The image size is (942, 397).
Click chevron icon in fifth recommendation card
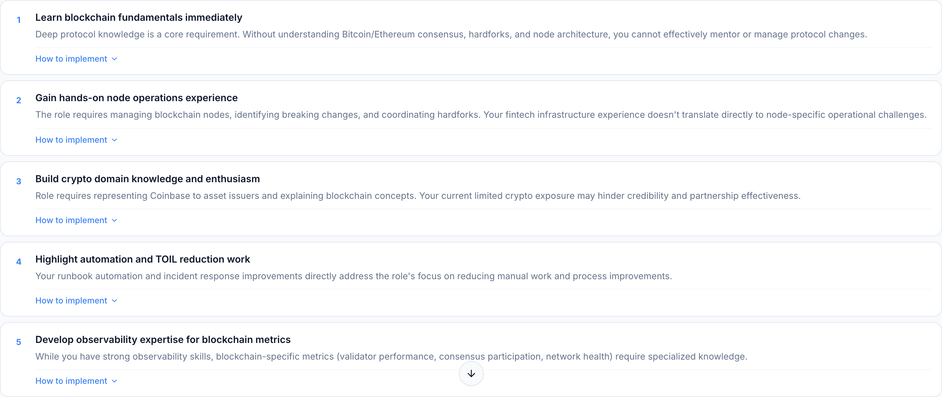[114, 381]
